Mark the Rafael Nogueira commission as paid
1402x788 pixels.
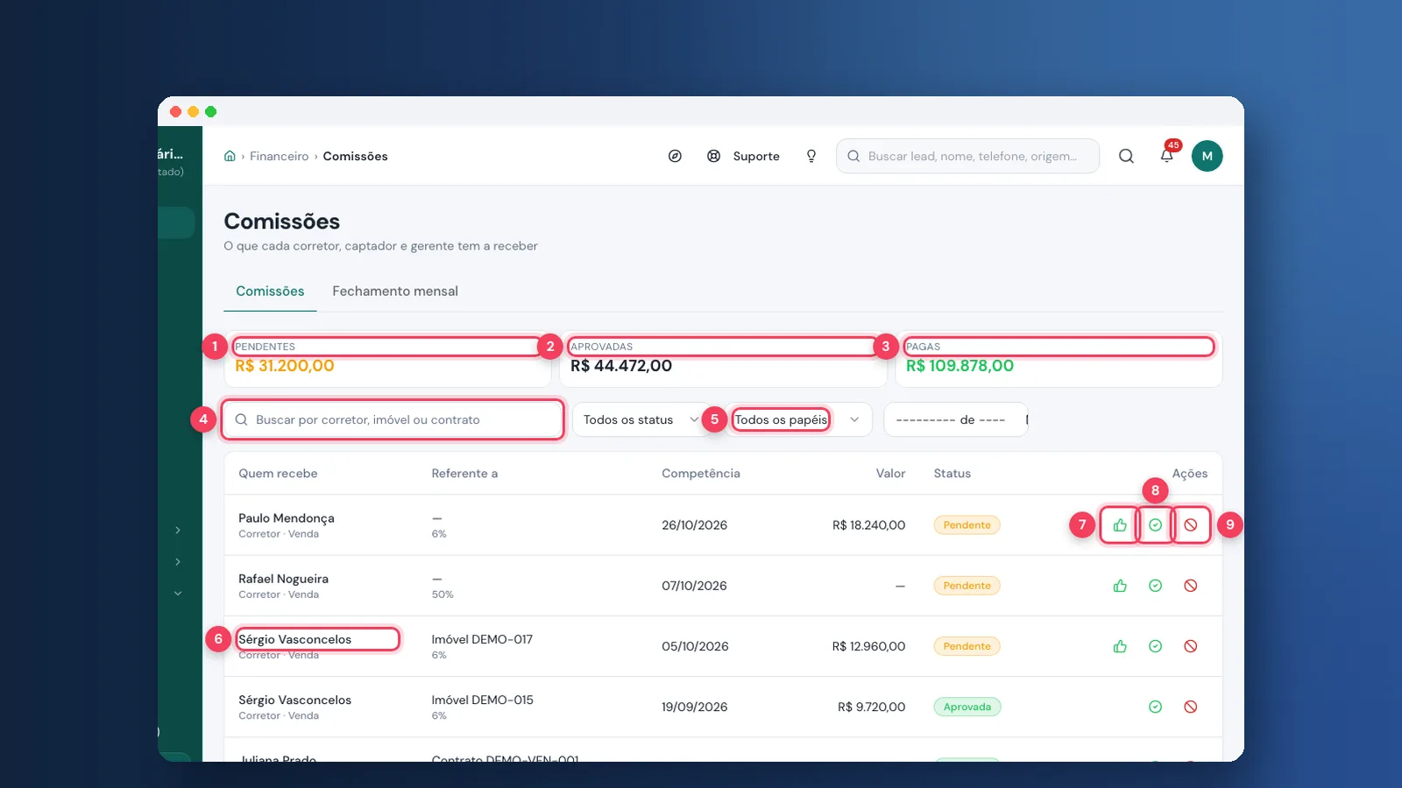(1155, 586)
